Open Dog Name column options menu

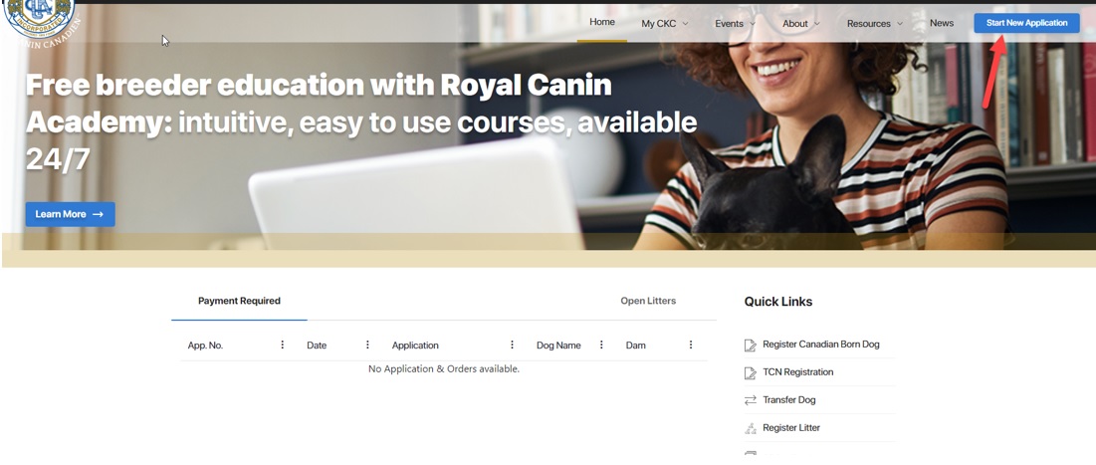click(x=601, y=345)
